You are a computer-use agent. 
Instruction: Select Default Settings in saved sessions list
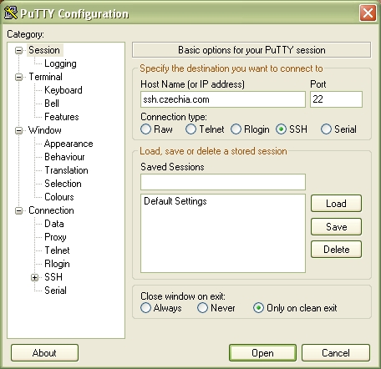pos(175,201)
